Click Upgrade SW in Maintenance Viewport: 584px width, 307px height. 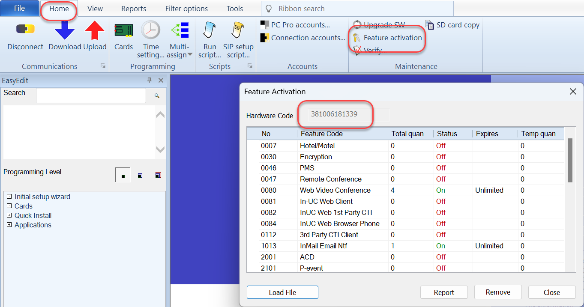[x=379, y=25]
